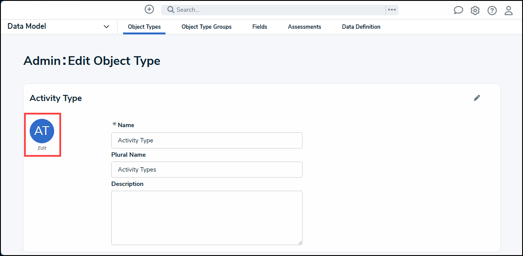523x256 pixels.
Task: Click the blue AT monogram circle
Action: tap(42, 131)
